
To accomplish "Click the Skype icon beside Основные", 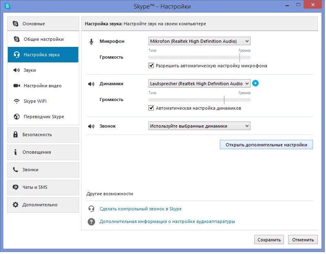I will point(16,24).
